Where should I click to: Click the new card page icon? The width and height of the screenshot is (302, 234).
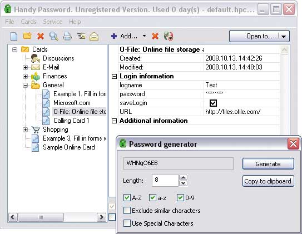[14, 36]
